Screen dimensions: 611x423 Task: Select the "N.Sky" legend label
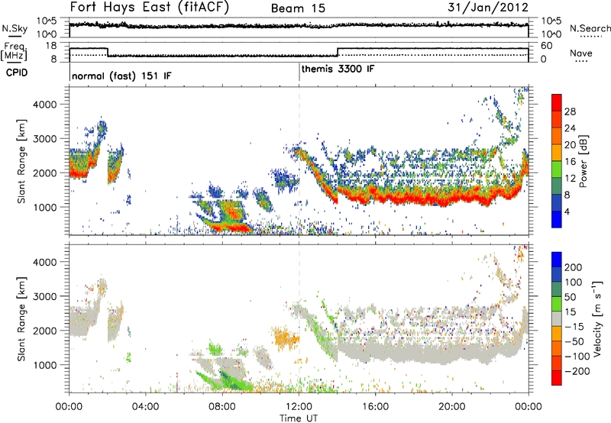pyautogui.click(x=15, y=28)
